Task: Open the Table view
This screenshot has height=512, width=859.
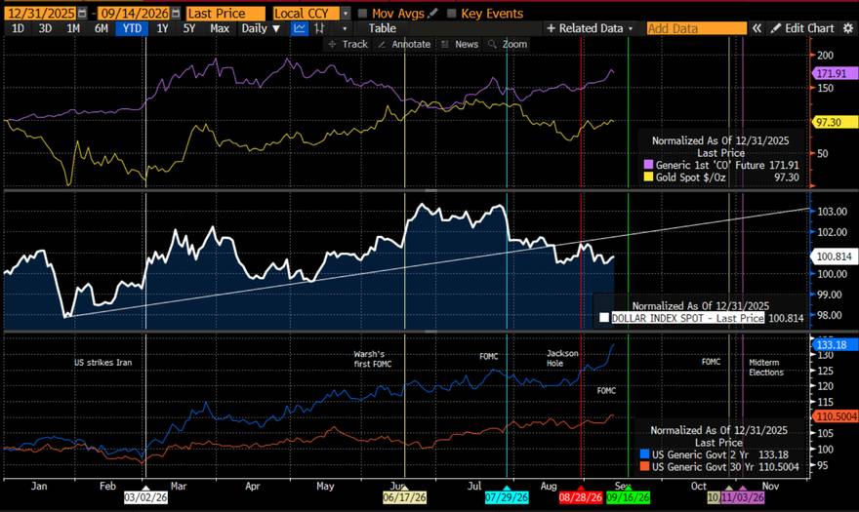Action: [x=382, y=28]
